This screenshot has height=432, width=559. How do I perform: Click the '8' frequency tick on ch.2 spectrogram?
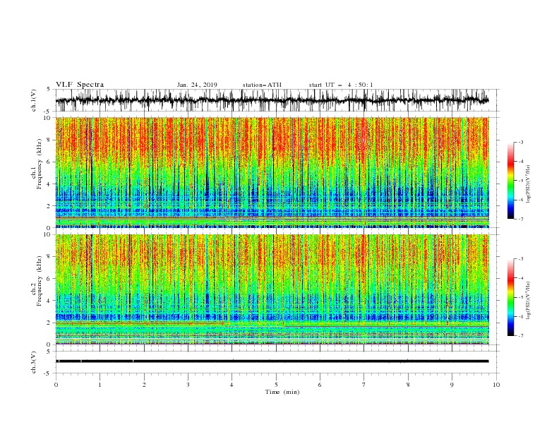(49, 257)
